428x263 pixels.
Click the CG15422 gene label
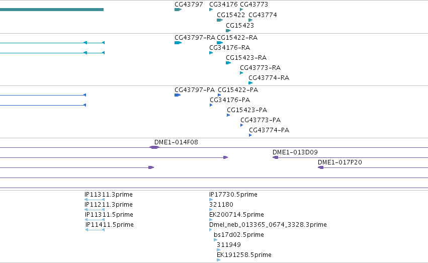231,15
